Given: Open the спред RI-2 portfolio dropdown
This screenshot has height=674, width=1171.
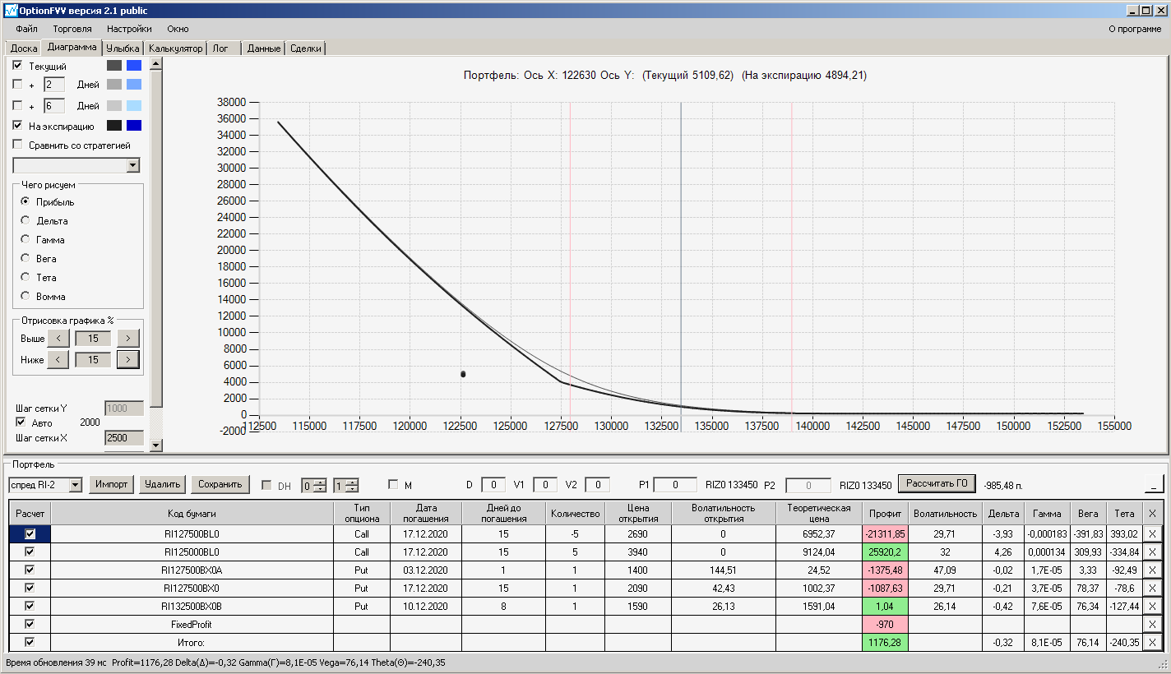Looking at the screenshot, I should click(76, 485).
